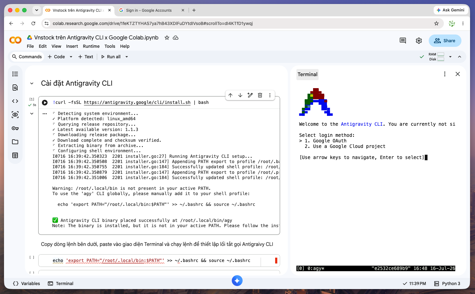The height and width of the screenshot is (294, 475).
Task: Open the Run all dropdown arrow
Action: point(126,57)
